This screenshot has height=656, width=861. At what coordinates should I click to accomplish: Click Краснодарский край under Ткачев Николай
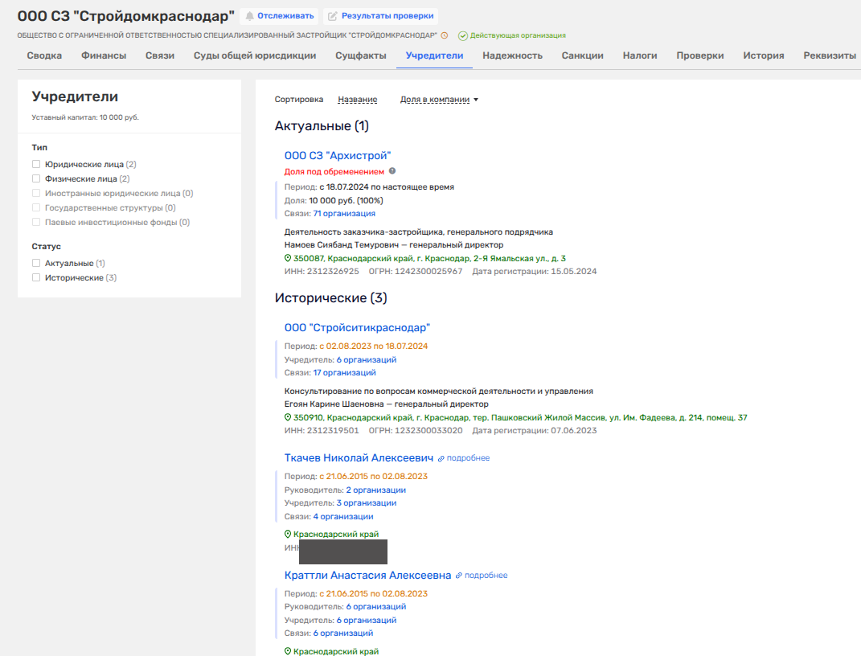point(336,534)
